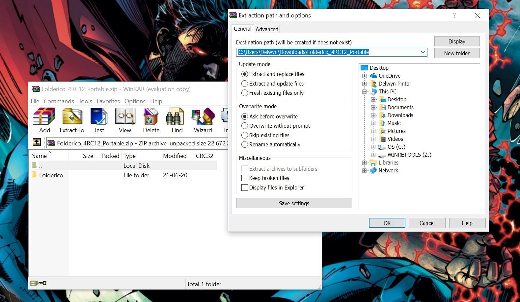The width and height of the screenshot is (520, 302).
Task: Click the Wizard toolbar icon
Action: pos(203,116)
